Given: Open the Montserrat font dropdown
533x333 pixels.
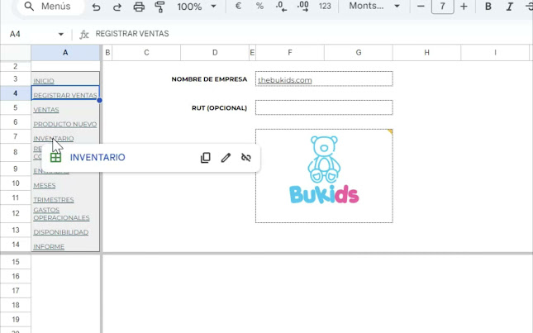Looking at the screenshot, I should pyautogui.click(x=374, y=6).
